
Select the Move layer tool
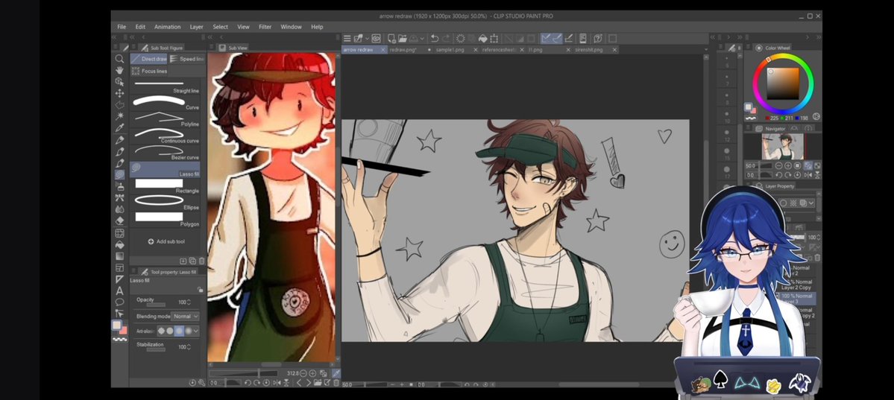click(x=119, y=93)
